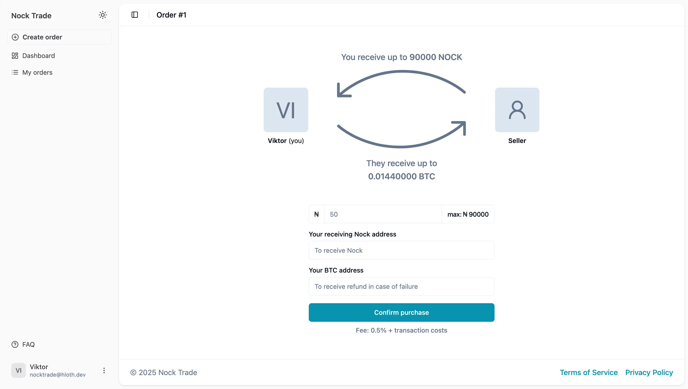Toggle the sidebar panel visibility

click(134, 15)
